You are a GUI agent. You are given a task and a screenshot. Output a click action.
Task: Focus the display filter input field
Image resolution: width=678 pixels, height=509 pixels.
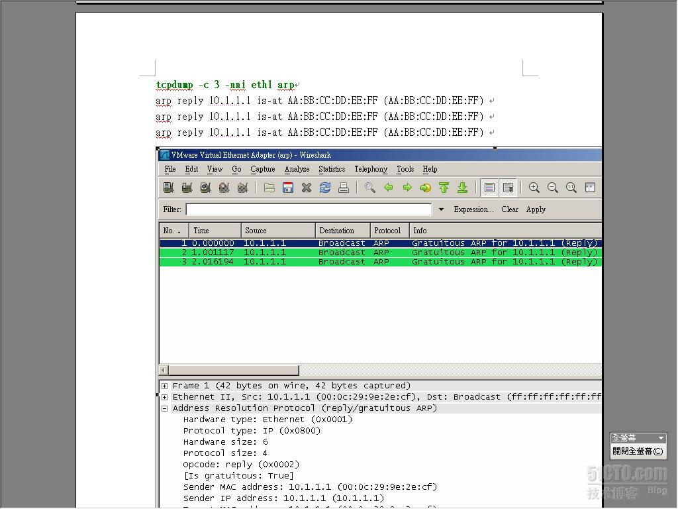309,209
